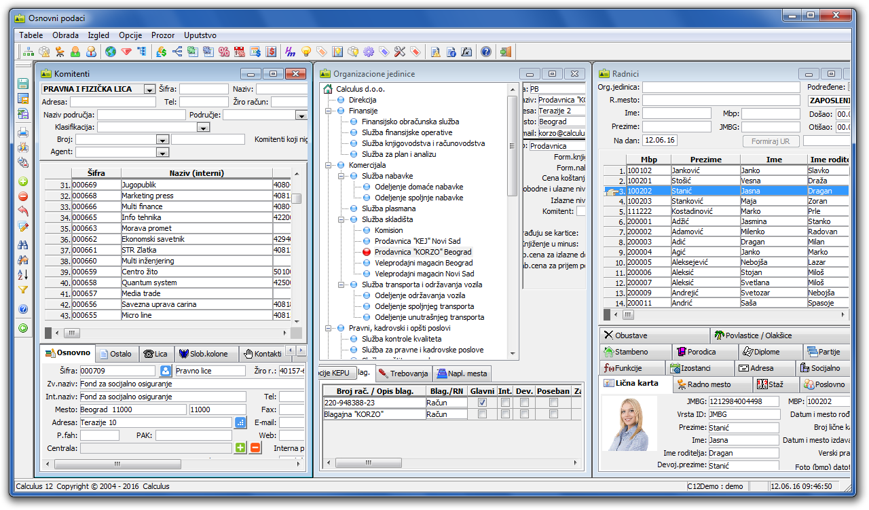Click the A-Z sort icon in sidebar
Viewport: 869px width, 510px height.
coord(23,274)
